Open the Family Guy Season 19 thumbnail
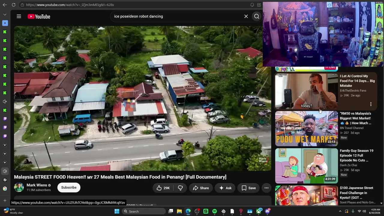Screen dimensions: 384x216 click(306, 166)
